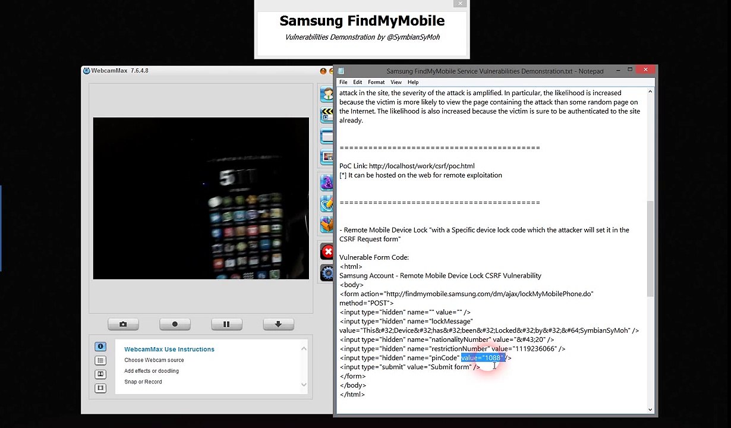Viewport: 731px width, 428px height.
Task: Click the nationalityNumber input line in Notepad
Action: click(446, 339)
